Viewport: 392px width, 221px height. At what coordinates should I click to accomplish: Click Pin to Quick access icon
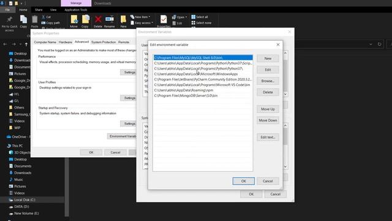coord(10,20)
